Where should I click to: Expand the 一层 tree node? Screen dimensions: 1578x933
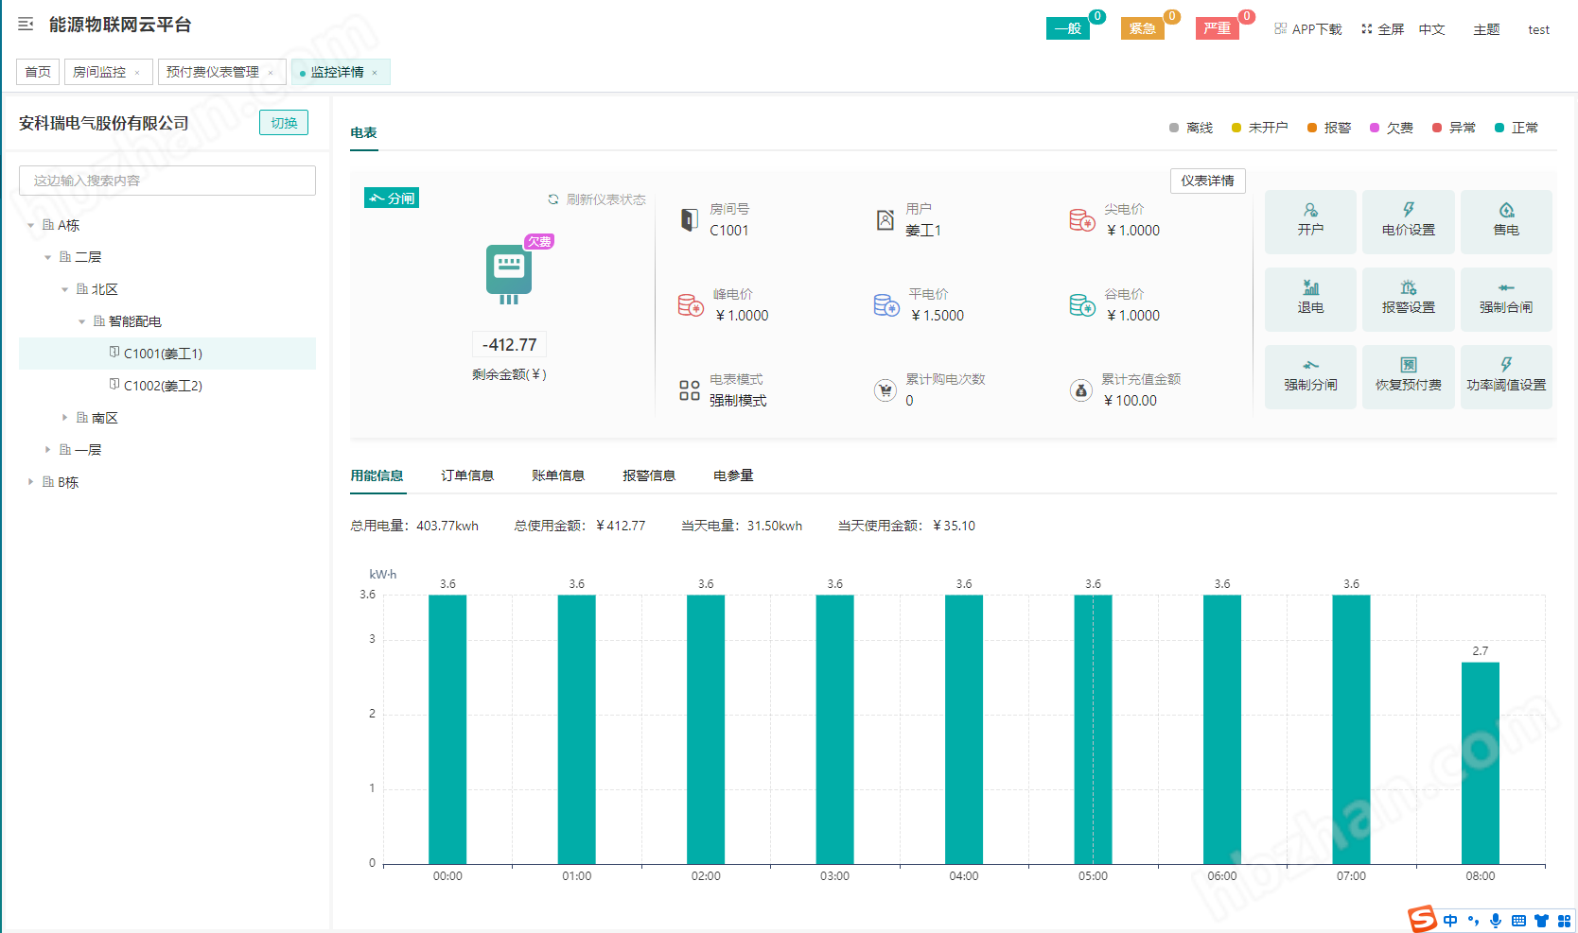point(48,449)
